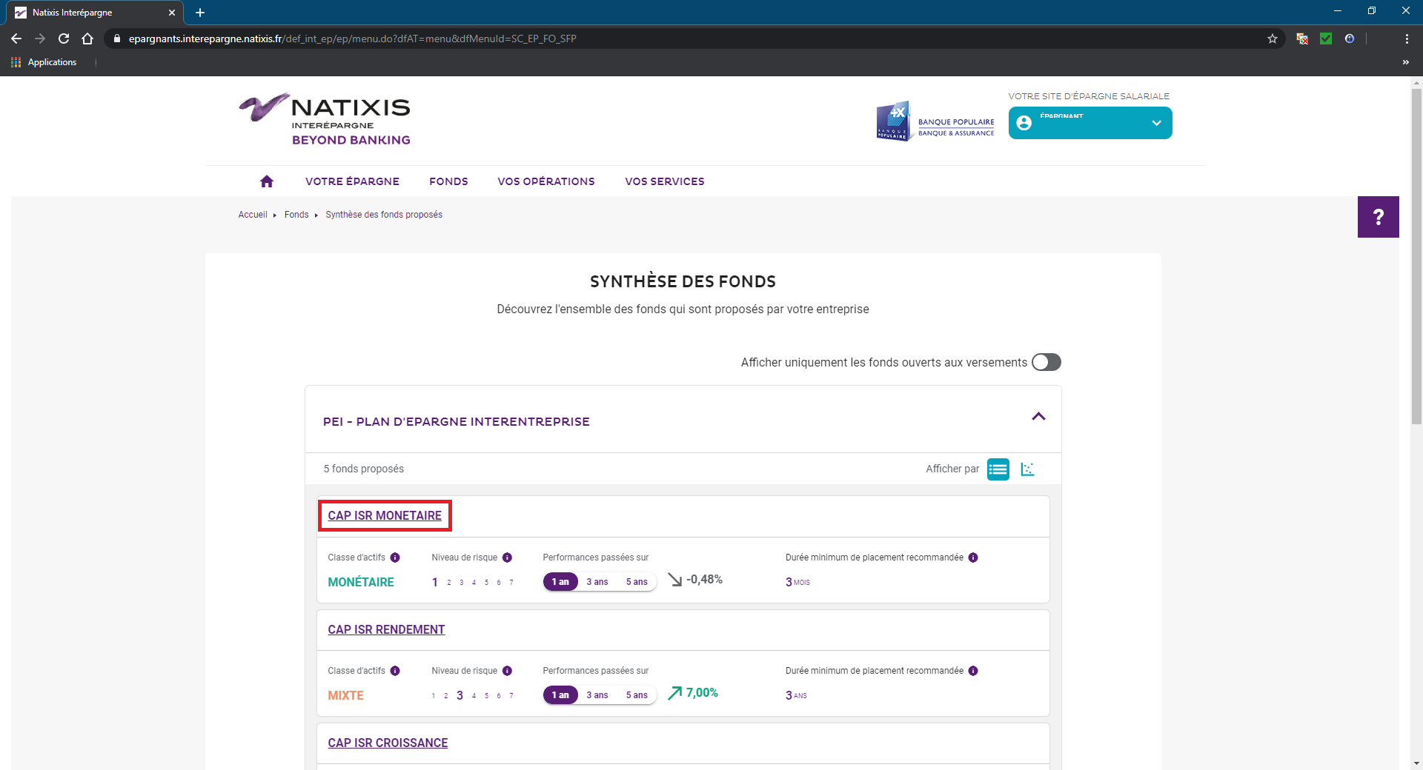Open the Chrome three-dot menu
The image size is (1423, 770).
(x=1407, y=38)
